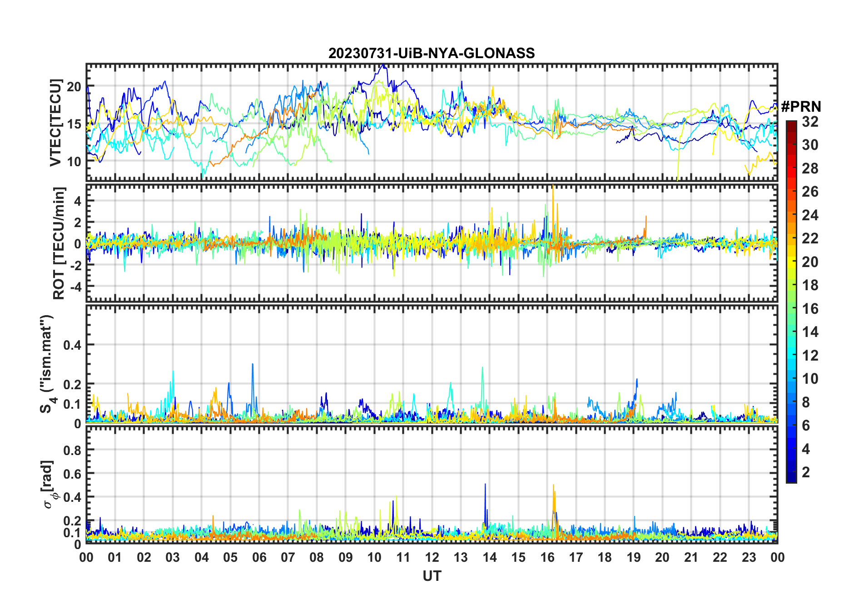Click colorbar tick label 32
Viewport: 864px width, 604px height.
tap(810, 121)
